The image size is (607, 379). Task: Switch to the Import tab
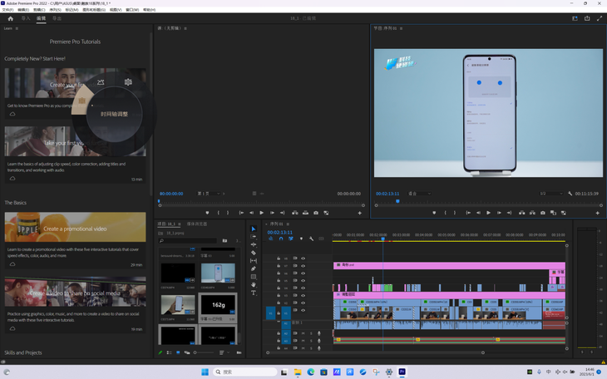[26, 18]
